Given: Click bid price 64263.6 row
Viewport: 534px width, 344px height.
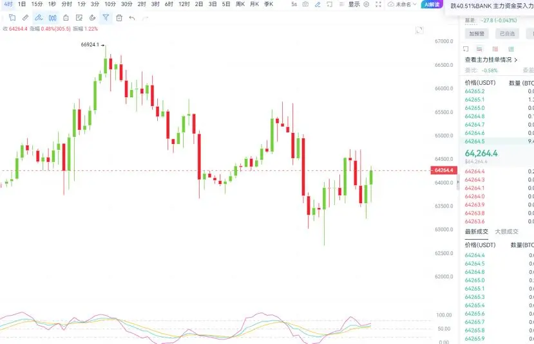Looking at the screenshot, I should [497, 221].
